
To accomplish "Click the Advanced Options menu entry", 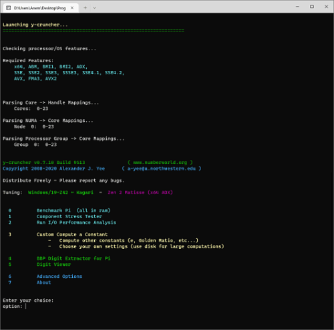I will pyautogui.click(x=59, y=276).
